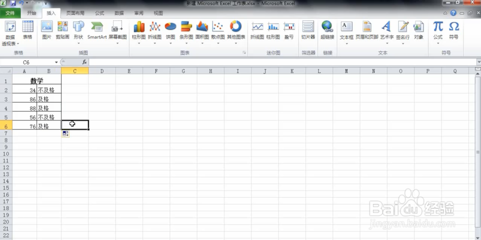Click into the formula bar input
Screen dimensions: 481x240
pyautogui.click(x=282, y=63)
